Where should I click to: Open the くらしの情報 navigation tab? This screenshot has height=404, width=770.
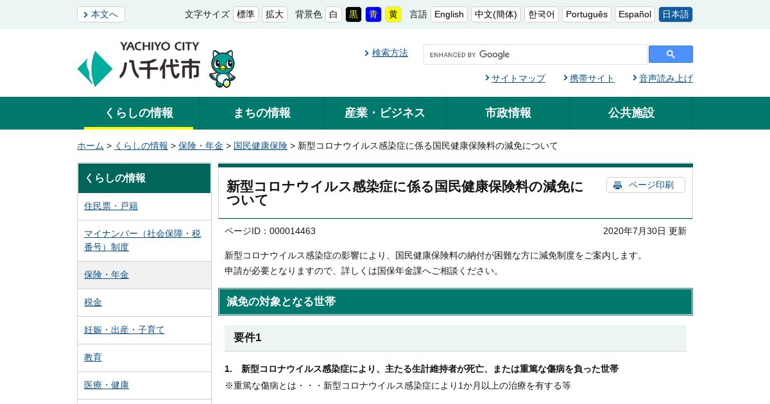click(139, 113)
